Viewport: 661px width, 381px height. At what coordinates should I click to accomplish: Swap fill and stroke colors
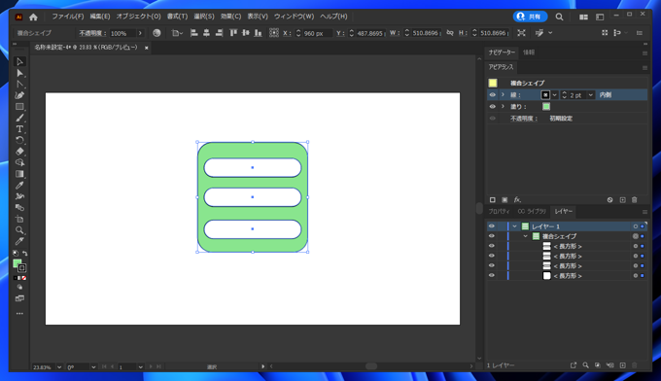click(x=25, y=254)
